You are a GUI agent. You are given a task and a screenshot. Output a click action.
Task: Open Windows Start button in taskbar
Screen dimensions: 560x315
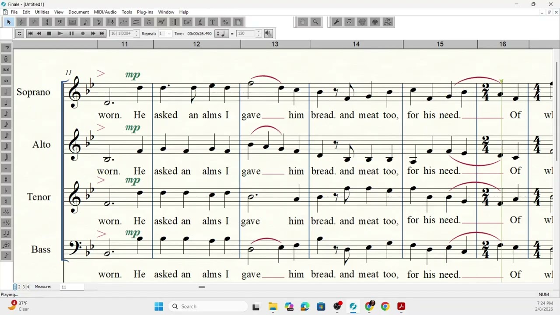pyautogui.click(x=158, y=306)
